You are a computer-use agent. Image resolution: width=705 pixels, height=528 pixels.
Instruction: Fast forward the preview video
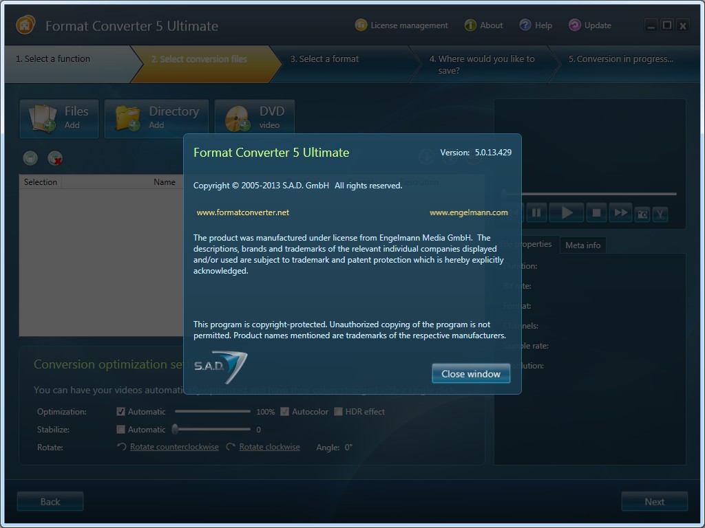coord(620,213)
